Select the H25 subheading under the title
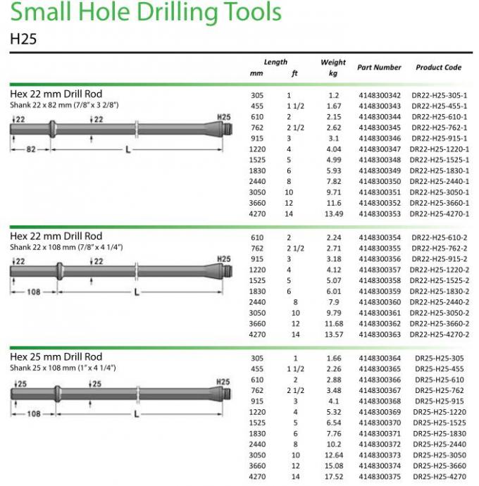 [23, 39]
